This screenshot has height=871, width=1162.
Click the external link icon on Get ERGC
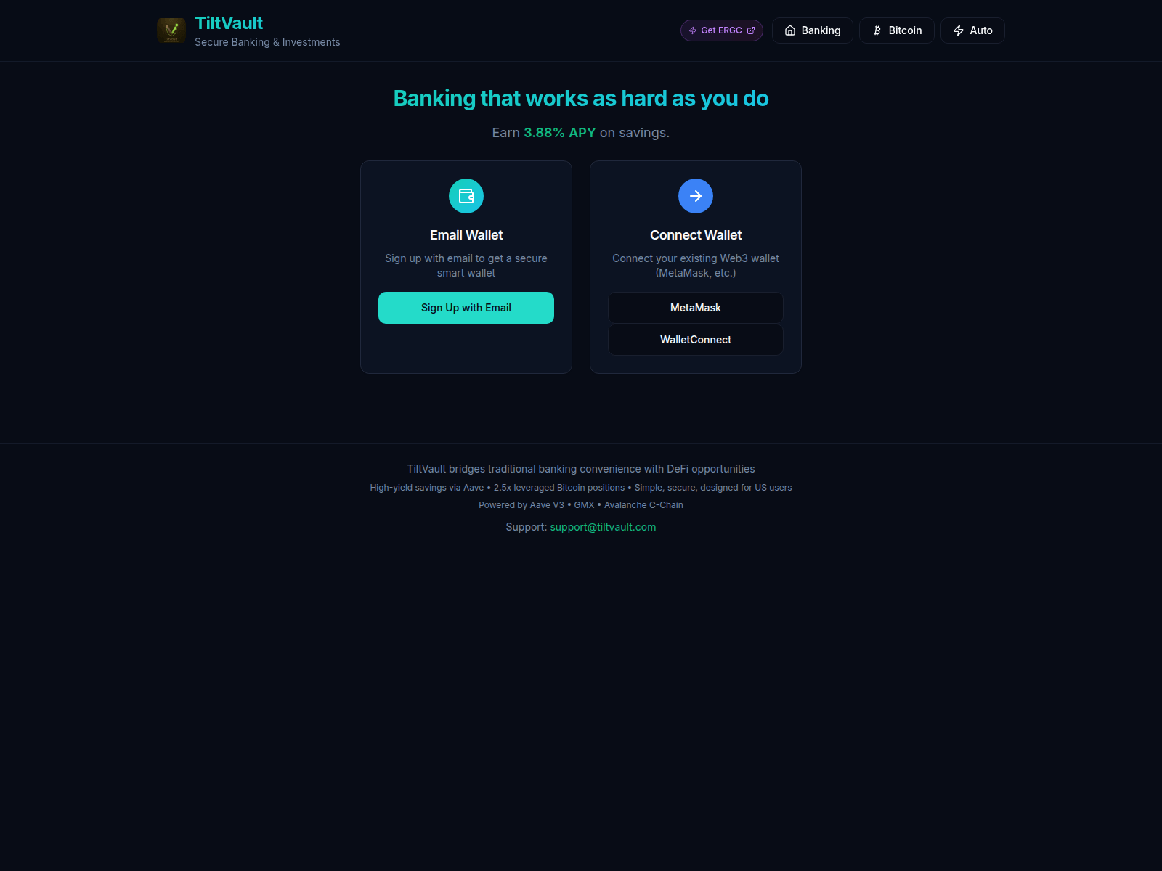(x=751, y=30)
